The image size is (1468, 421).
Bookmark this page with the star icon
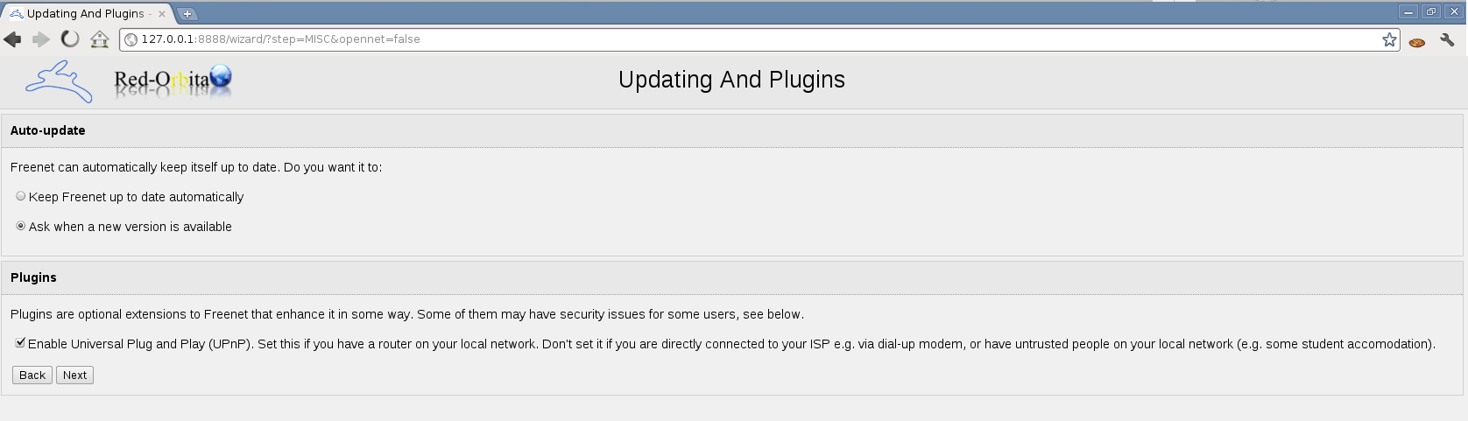pos(1389,39)
